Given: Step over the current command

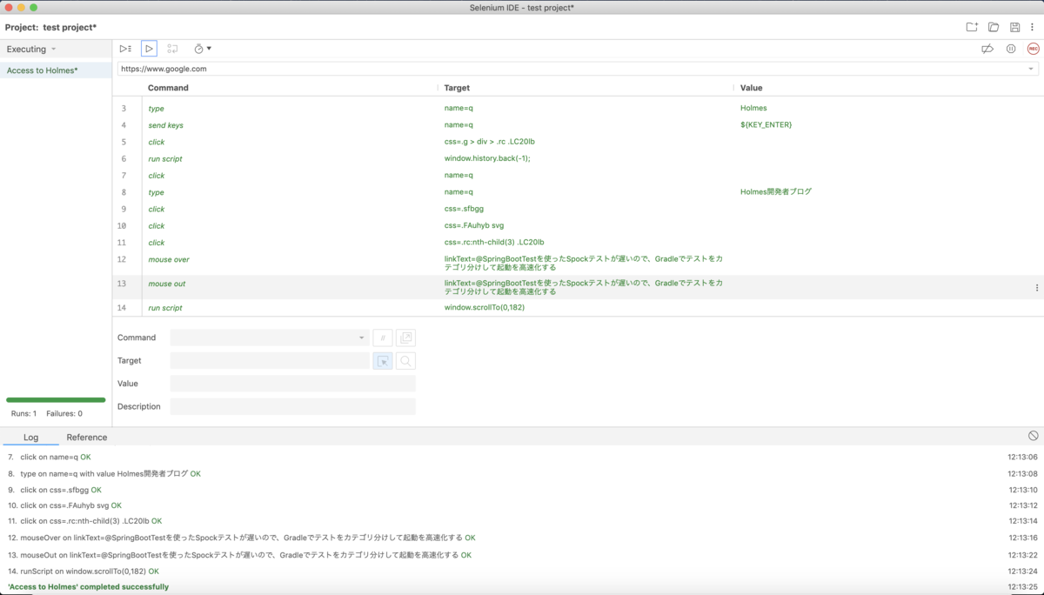Looking at the screenshot, I should 172,49.
